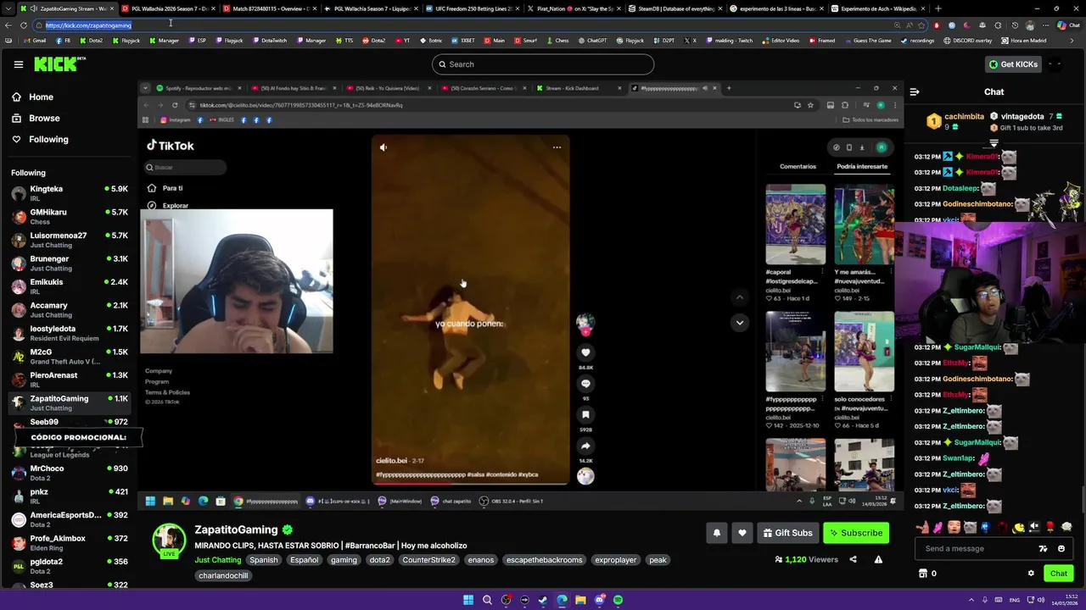This screenshot has height=610, width=1086.
Task: Open chat settings gear icon
Action: pos(1031,574)
